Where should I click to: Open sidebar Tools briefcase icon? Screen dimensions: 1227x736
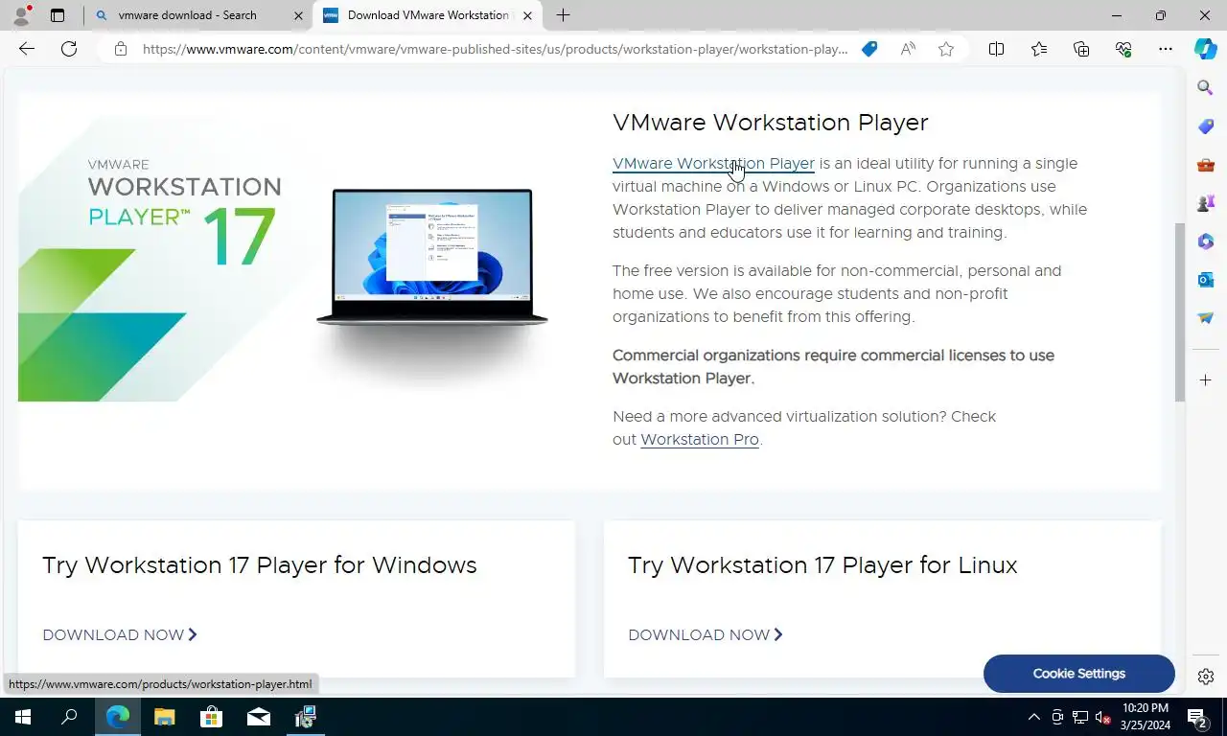(1206, 165)
